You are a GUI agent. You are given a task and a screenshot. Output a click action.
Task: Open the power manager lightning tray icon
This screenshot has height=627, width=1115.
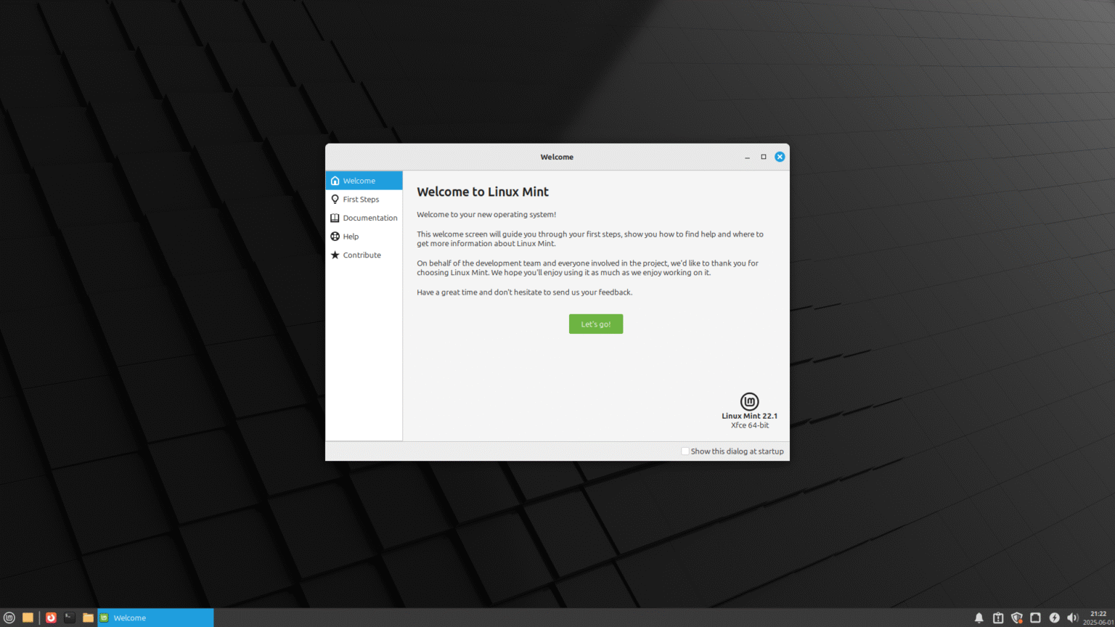[1054, 618]
